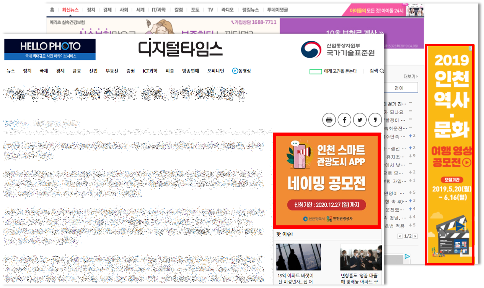Open ICT과학 menu item

coord(150,71)
